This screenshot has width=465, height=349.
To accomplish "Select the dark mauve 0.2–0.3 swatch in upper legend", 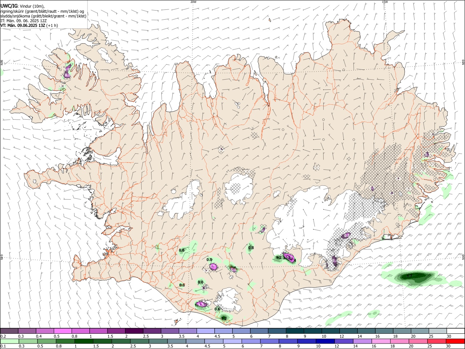I will click(9, 331).
